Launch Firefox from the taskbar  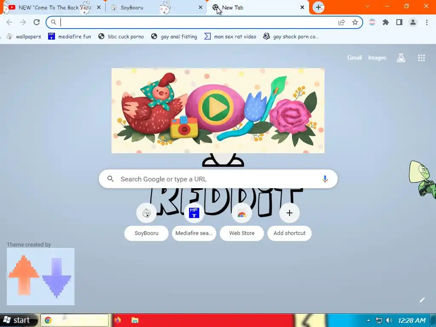pyautogui.click(x=118, y=320)
